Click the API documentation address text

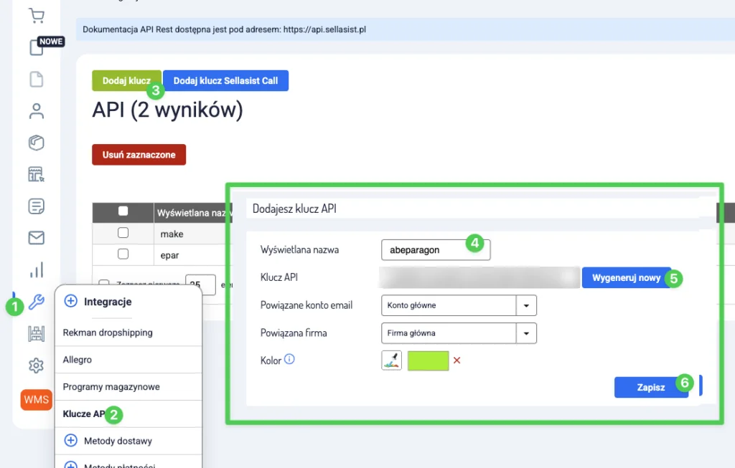pos(325,29)
